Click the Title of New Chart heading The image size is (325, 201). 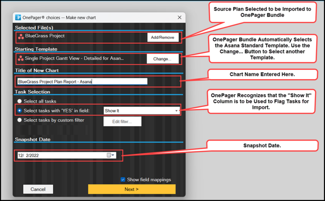tap(37, 71)
